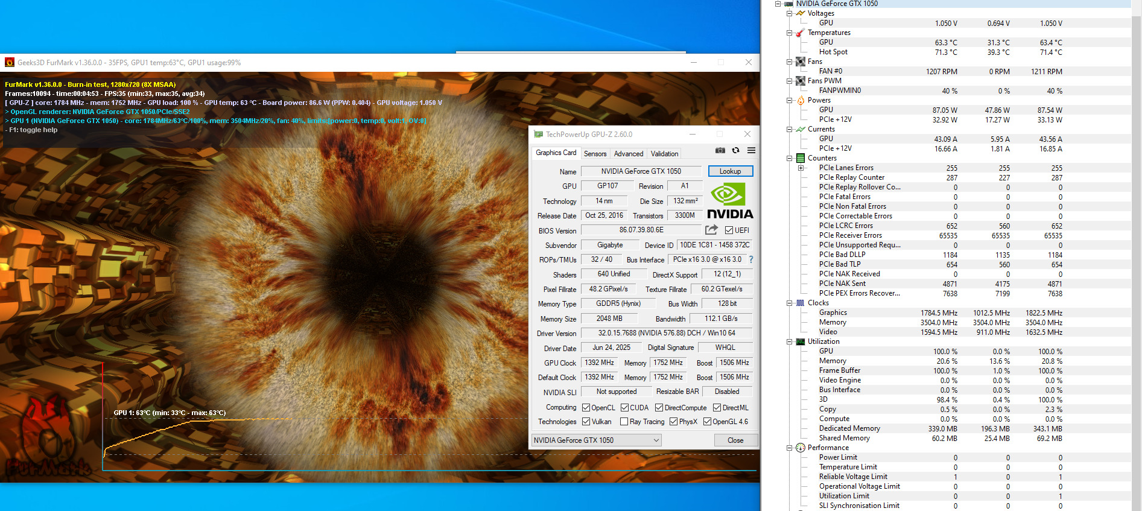The height and width of the screenshot is (511, 1142).
Task: Click the Currents graph icon
Action: point(801,129)
